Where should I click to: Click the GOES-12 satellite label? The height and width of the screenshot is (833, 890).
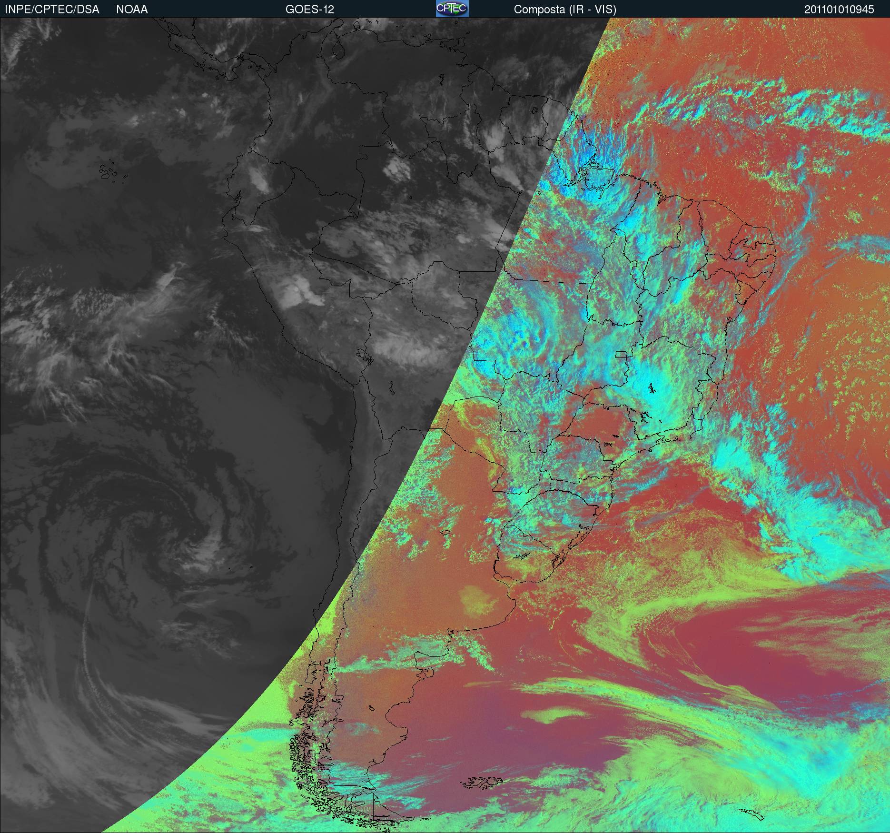[x=309, y=10]
